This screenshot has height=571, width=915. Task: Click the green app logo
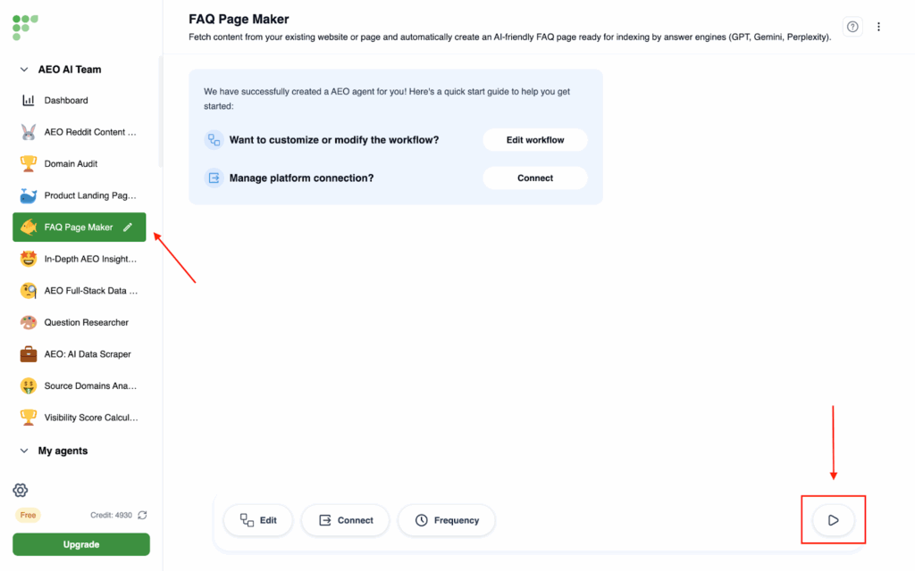pyautogui.click(x=25, y=27)
